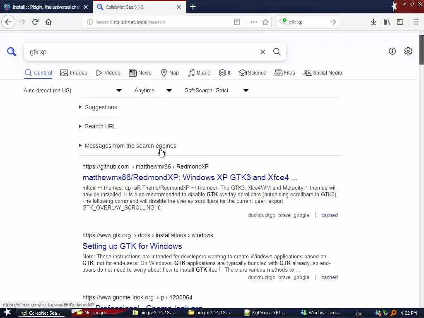The image size is (424, 318).
Task: Reload the current page
Action: 35,22
